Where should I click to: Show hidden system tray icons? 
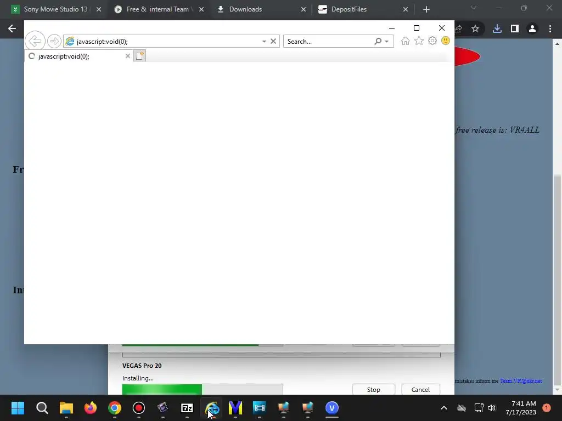pyautogui.click(x=443, y=408)
